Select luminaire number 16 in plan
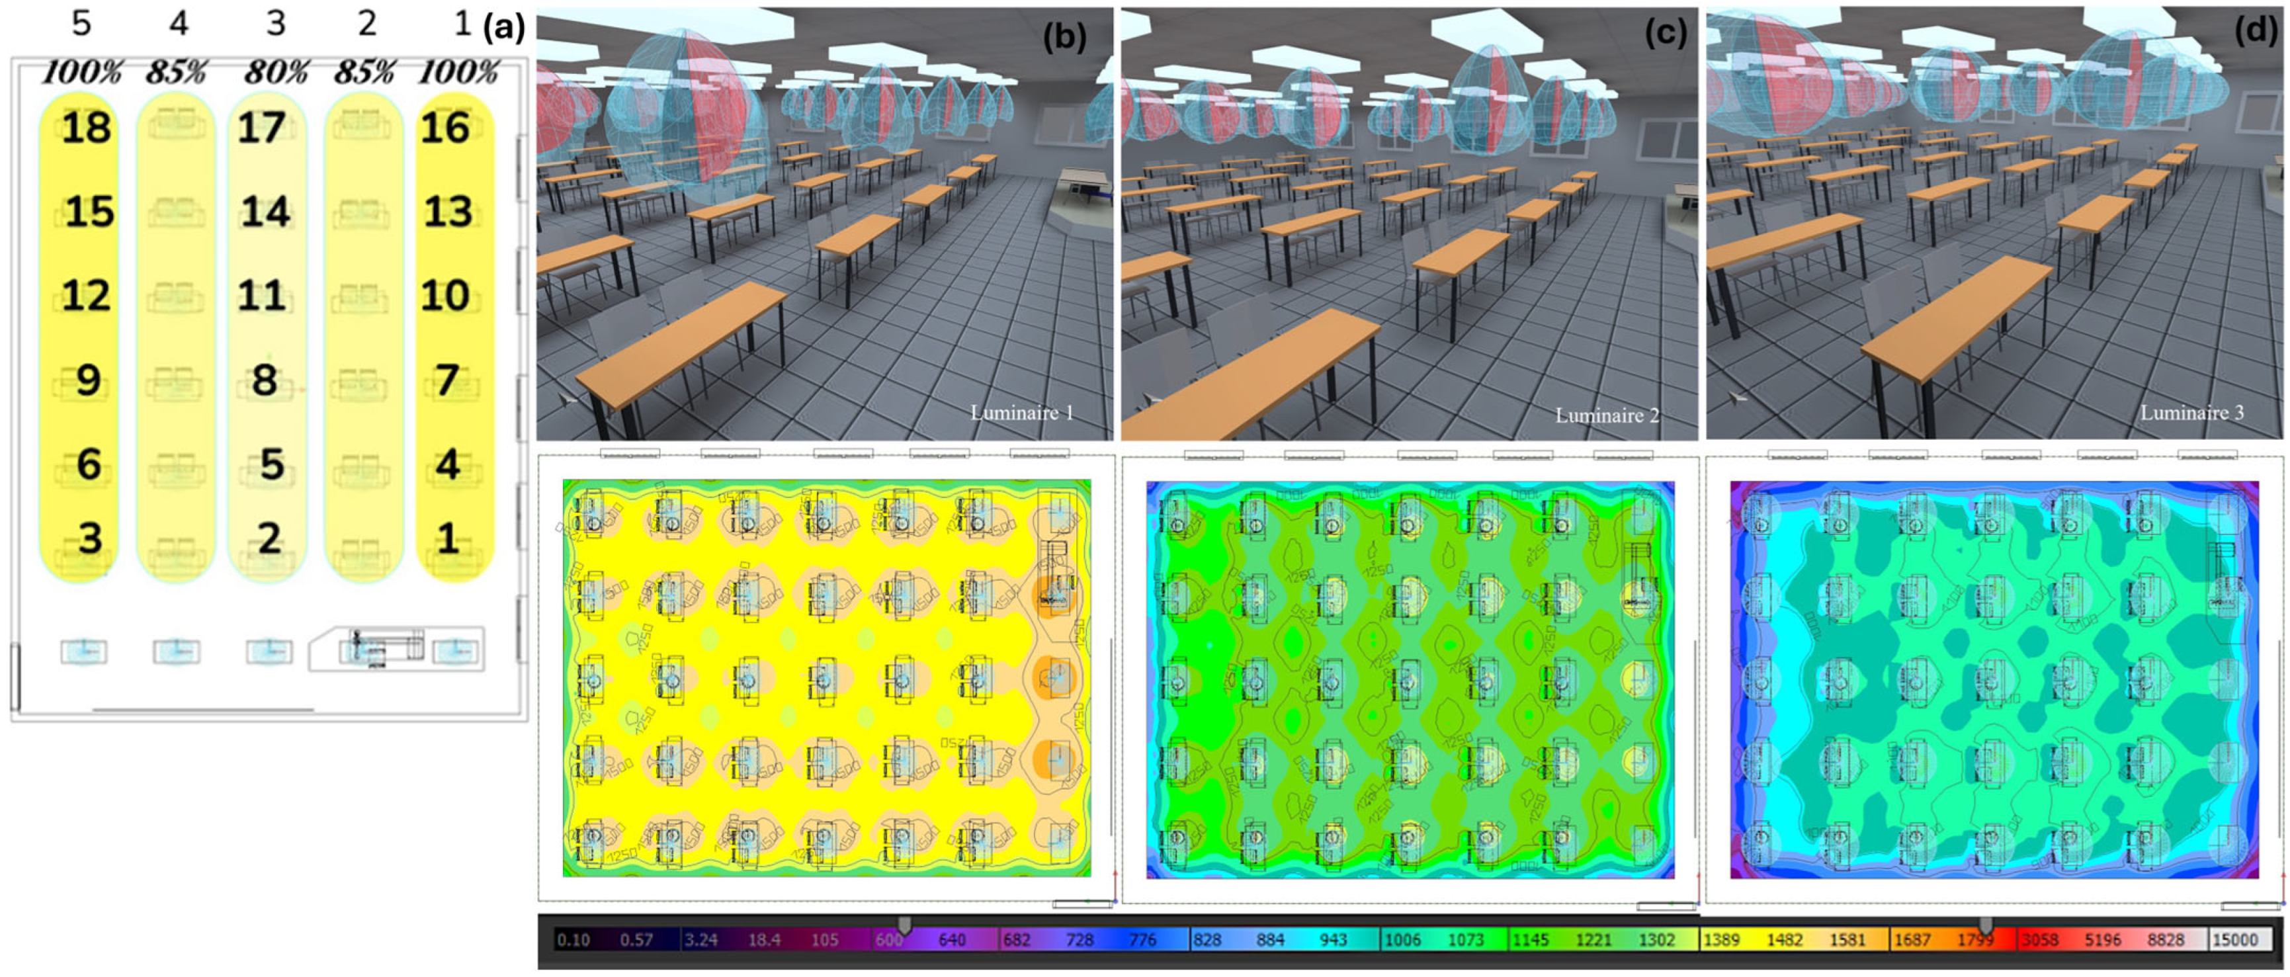 coord(445,128)
